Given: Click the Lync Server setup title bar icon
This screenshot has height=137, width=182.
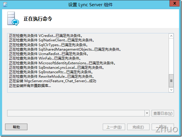Looking at the screenshot, I should [5, 5].
